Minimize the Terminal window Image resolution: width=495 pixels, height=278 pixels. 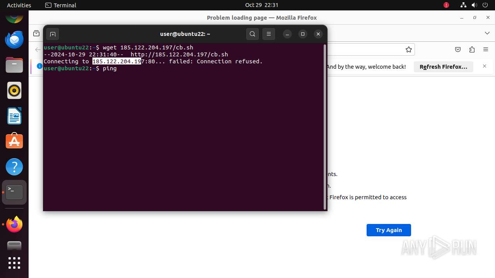(287, 34)
